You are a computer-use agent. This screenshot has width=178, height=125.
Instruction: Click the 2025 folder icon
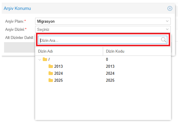pos(51,80)
